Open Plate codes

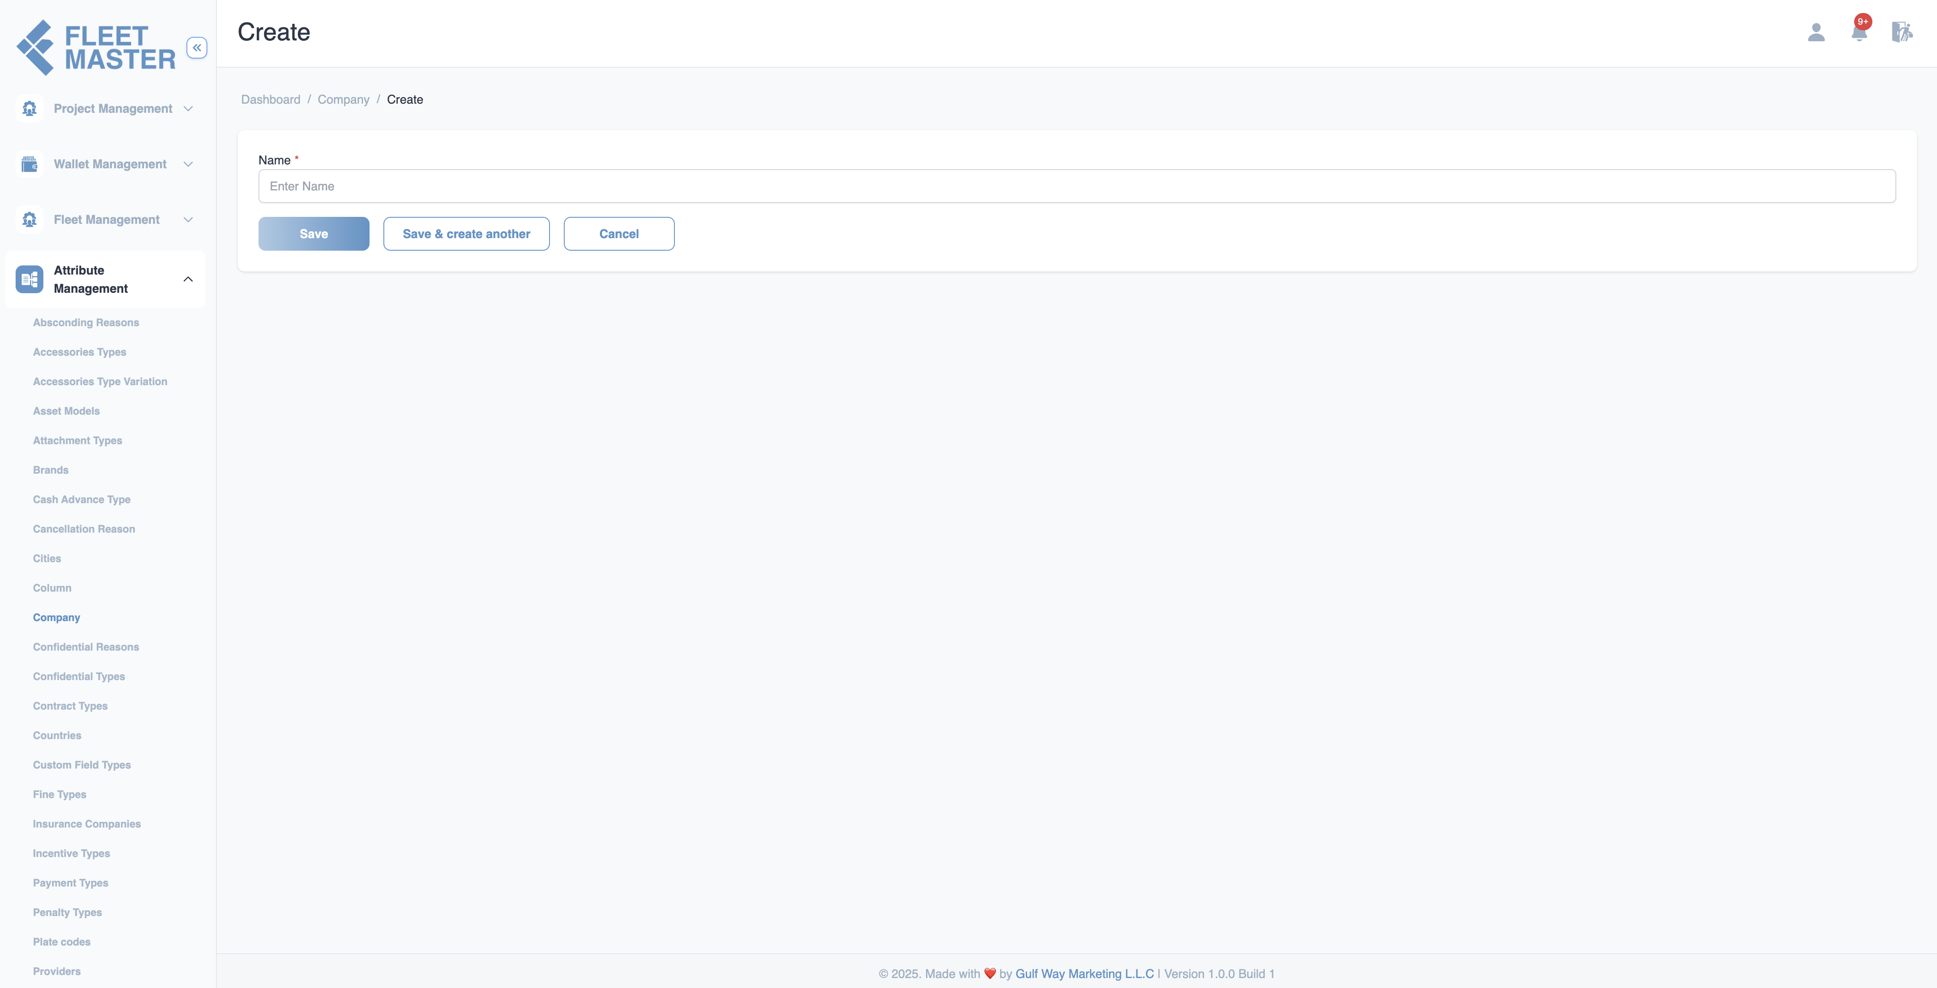[62, 942]
